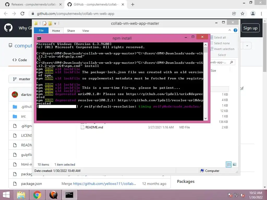This screenshot has height=200, width=267.
Task: Open dropdown arrow right of repo header
Action: coord(247,46)
